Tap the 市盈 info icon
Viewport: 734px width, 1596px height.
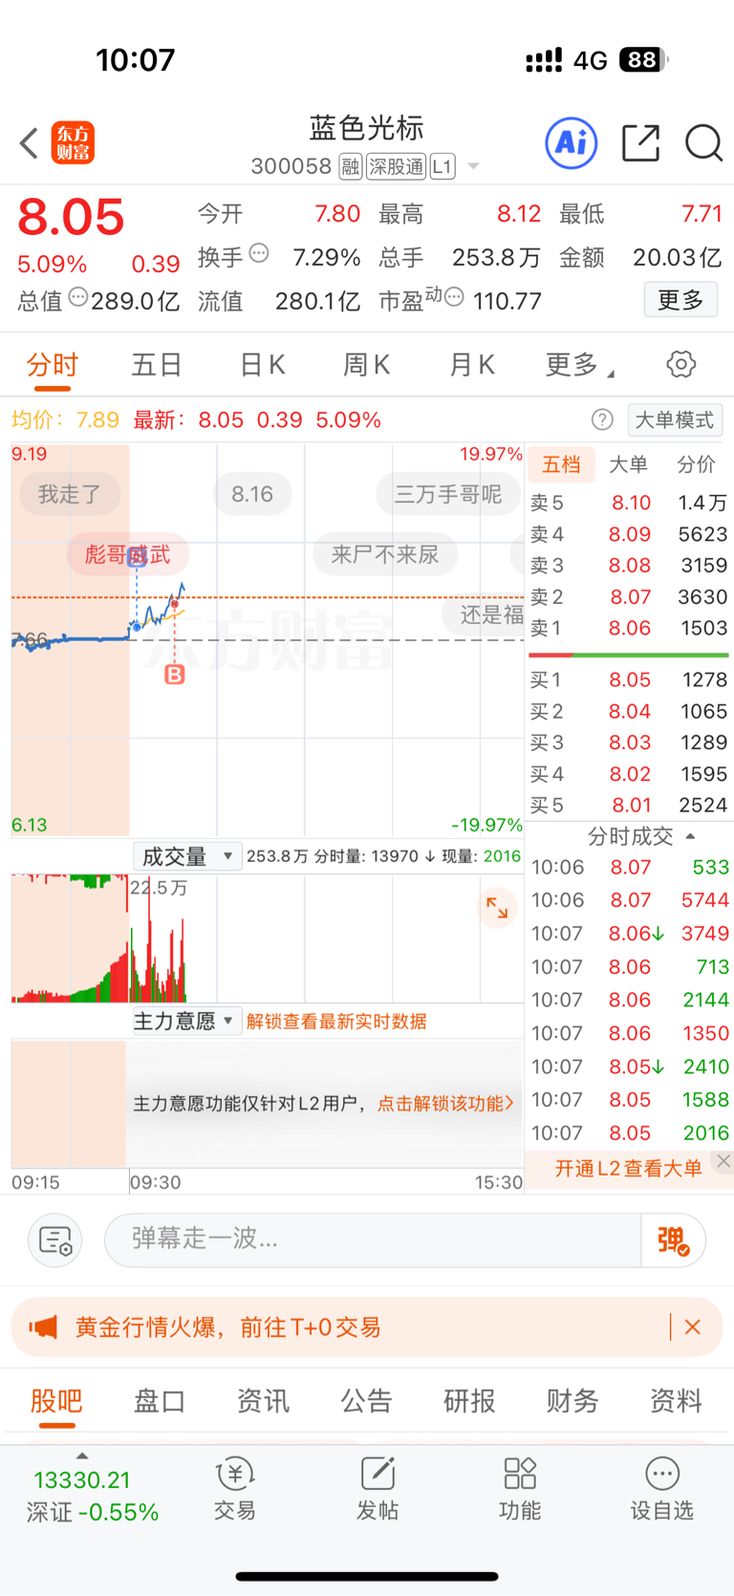455,296
